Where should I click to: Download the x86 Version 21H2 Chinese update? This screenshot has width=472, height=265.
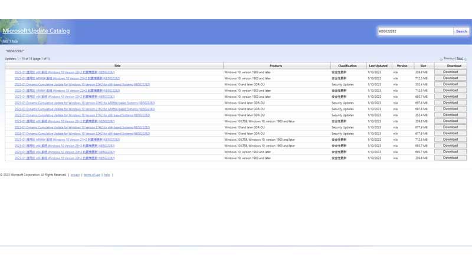[x=450, y=121]
